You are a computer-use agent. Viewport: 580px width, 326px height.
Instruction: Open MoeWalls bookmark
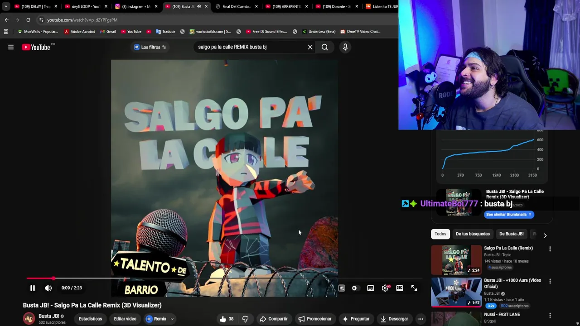click(38, 32)
